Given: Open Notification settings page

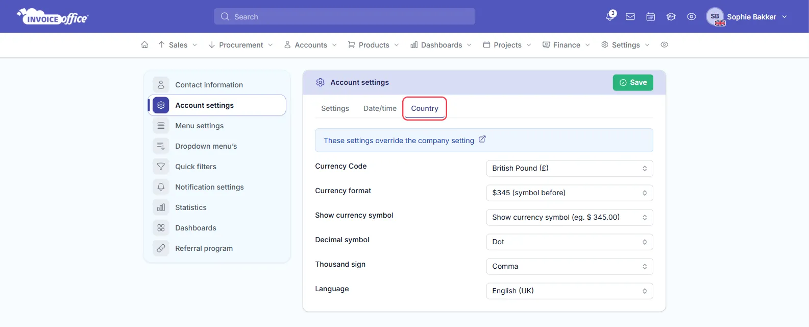Looking at the screenshot, I should [217, 187].
